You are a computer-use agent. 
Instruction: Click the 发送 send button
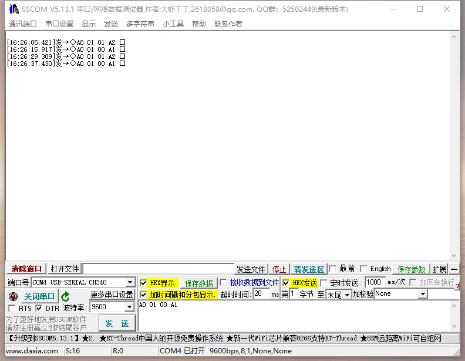(117, 323)
